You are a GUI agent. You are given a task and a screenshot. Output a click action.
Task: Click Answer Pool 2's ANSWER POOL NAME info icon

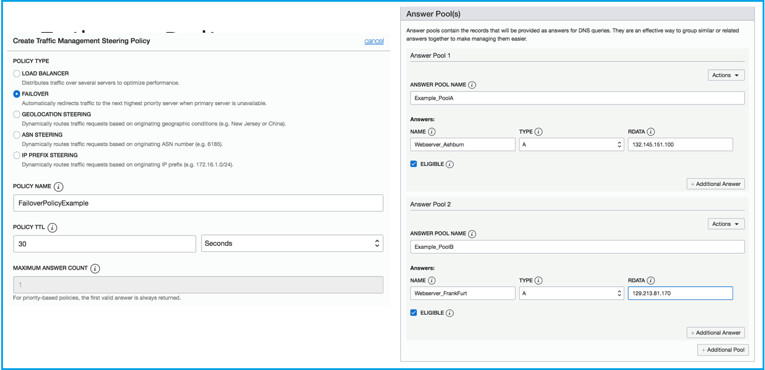(x=472, y=233)
